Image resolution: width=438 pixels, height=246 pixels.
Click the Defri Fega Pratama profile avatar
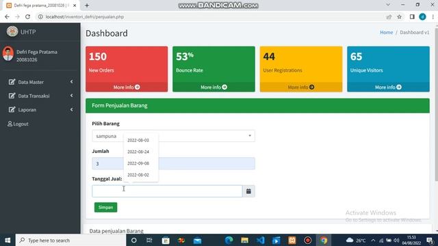coord(8,53)
